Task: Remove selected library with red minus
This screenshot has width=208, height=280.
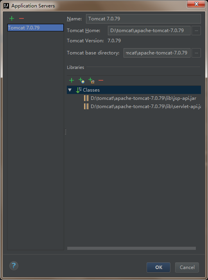Action: pos(101,80)
